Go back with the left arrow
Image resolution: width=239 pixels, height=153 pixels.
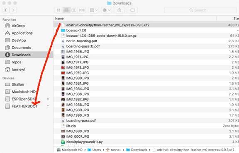(5, 10)
